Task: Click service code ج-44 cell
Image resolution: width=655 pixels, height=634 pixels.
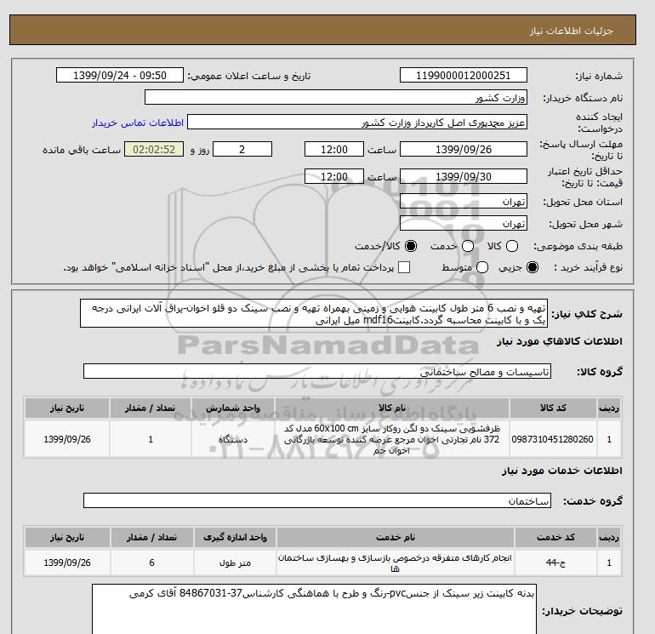Action: click(555, 563)
